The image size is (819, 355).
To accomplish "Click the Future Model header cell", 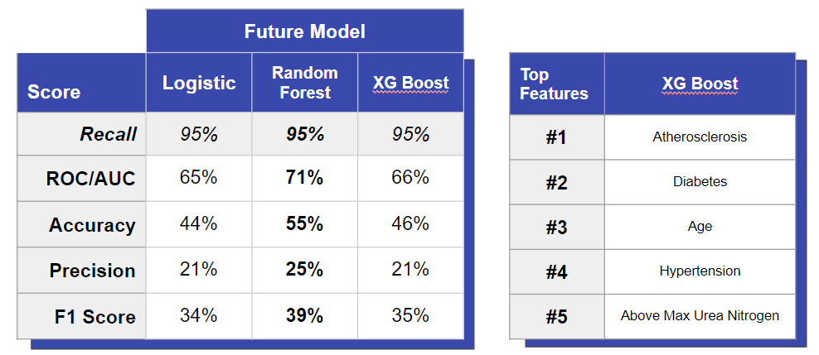I will coord(304,31).
